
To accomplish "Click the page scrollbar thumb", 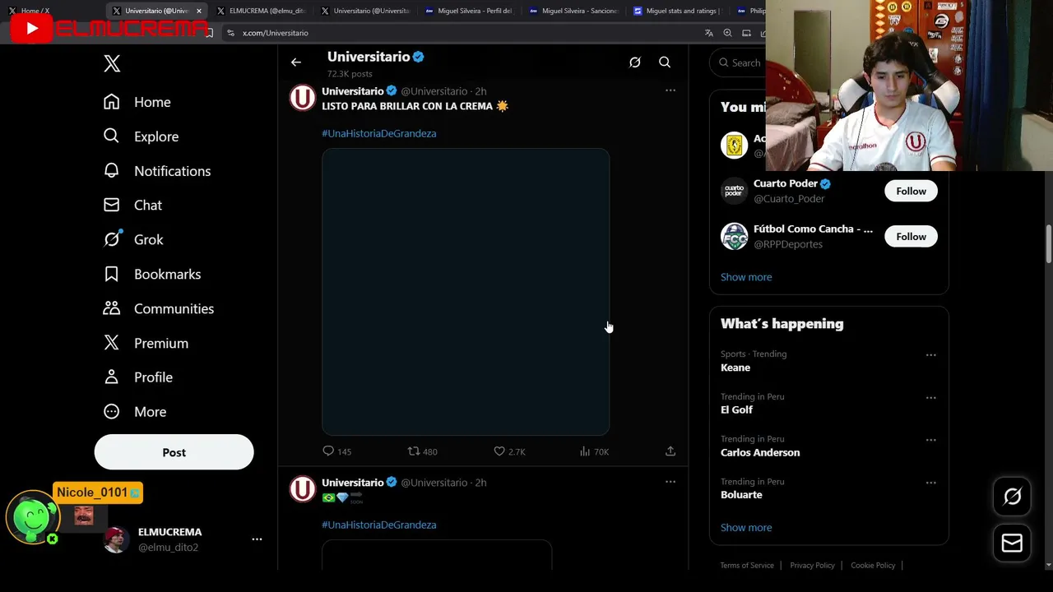I will tap(1048, 244).
